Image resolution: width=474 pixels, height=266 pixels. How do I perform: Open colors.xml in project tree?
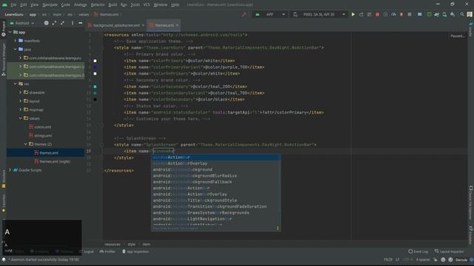click(x=43, y=127)
